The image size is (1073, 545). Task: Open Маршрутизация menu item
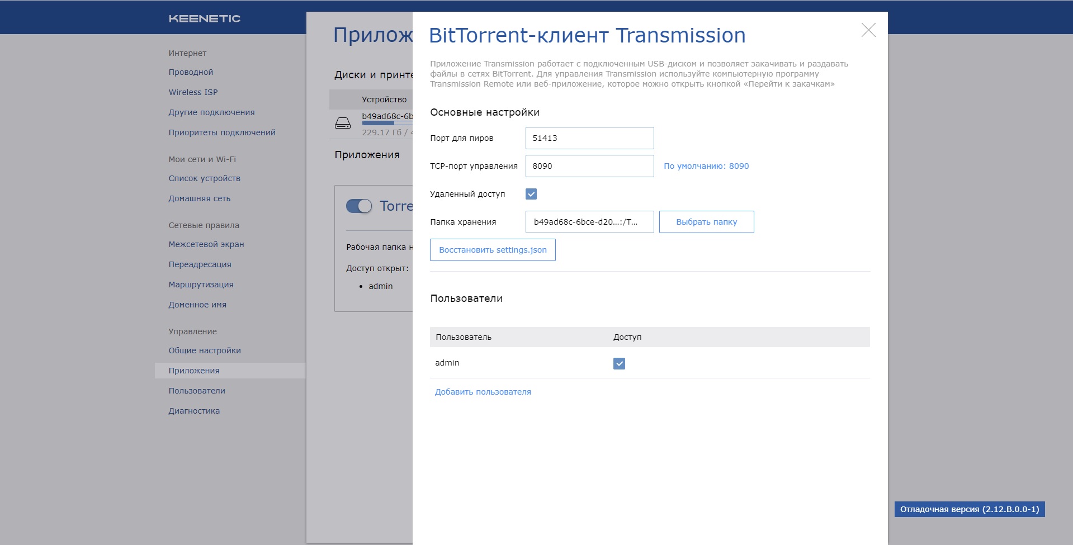pyautogui.click(x=201, y=285)
